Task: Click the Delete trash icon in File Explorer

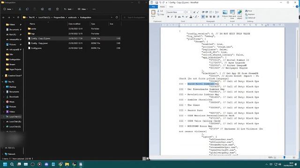Action: pyautogui.click(x=57, y=9)
